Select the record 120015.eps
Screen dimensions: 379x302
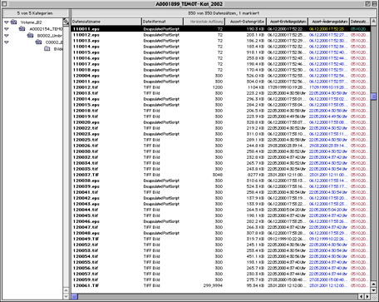pos(220,105)
